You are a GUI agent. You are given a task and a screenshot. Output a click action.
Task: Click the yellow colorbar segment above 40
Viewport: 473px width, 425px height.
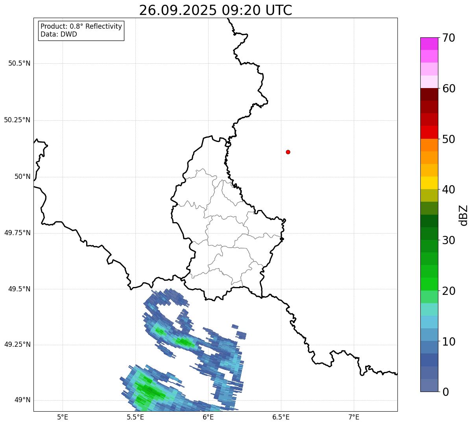point(429,183)
